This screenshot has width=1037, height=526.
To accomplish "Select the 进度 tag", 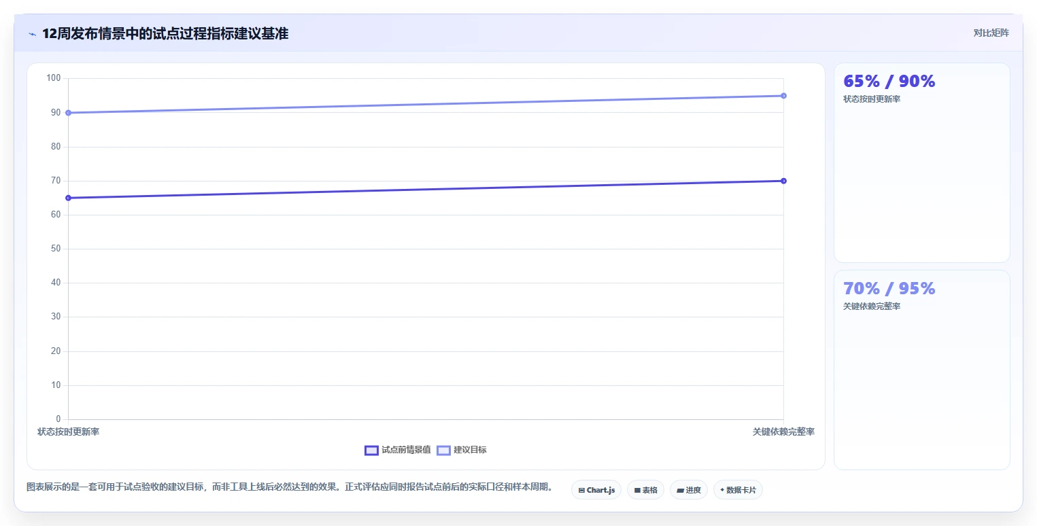I will [689, 490].
